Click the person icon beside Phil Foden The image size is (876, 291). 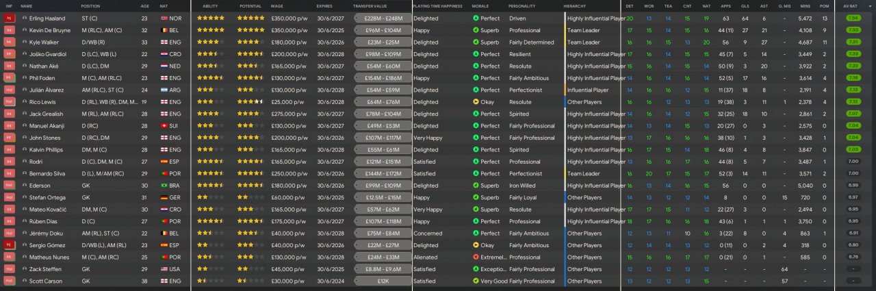[25, 78]
